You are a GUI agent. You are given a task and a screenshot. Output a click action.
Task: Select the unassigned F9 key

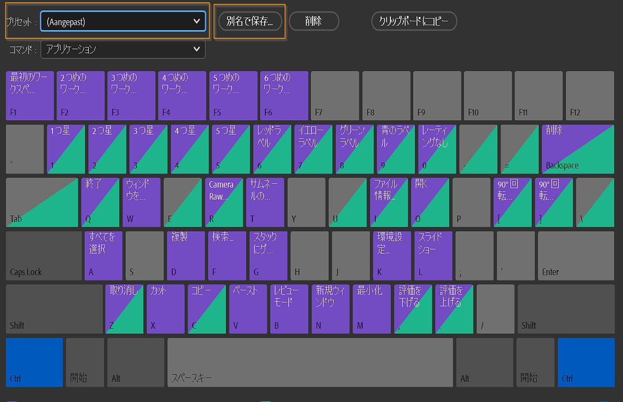(437, 96)
